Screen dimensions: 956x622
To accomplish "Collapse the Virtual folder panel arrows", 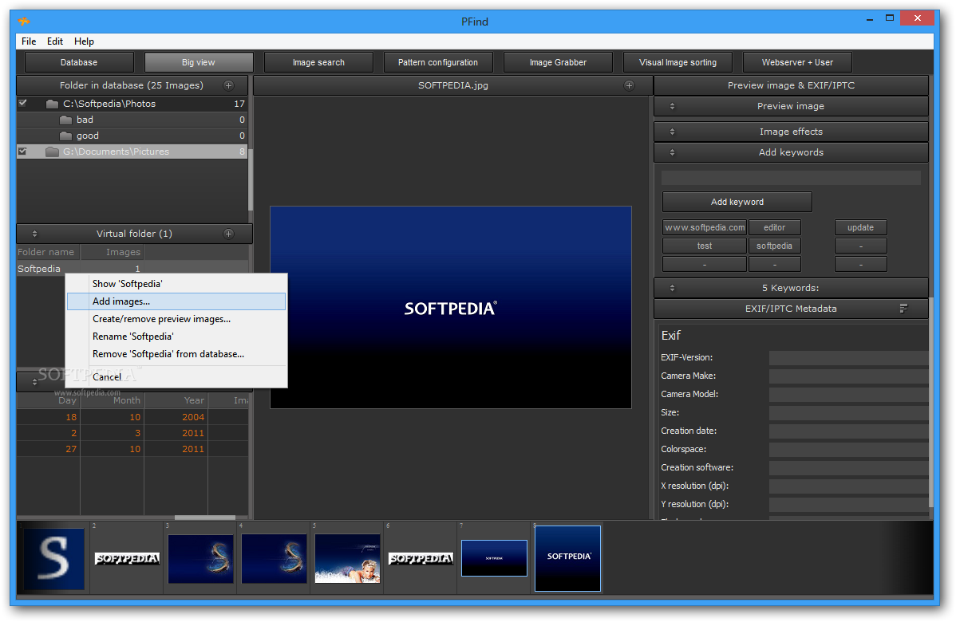I will [35, 234].
